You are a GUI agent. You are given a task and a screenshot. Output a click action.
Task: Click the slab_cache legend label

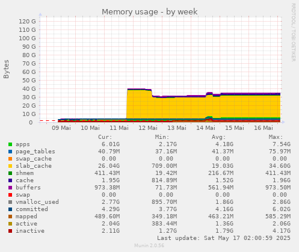(34, 166)
